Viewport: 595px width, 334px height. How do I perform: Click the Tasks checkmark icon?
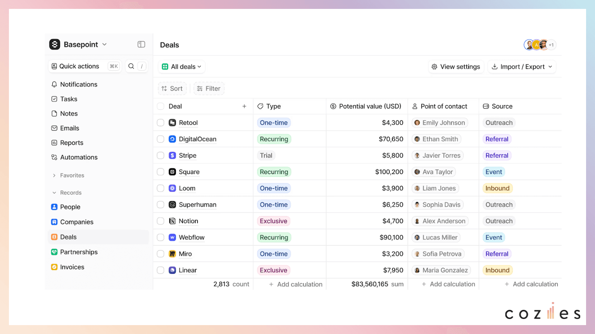(54, 99)
